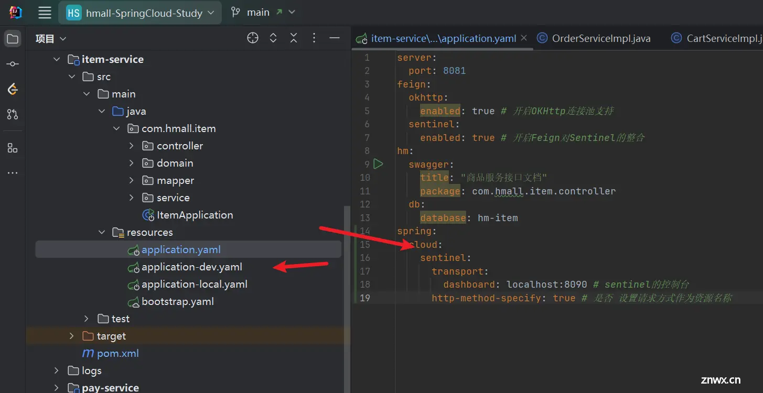This screenshot has height=393, width=763.
Task: Expand all items in project tree
Action: (273, 38)
